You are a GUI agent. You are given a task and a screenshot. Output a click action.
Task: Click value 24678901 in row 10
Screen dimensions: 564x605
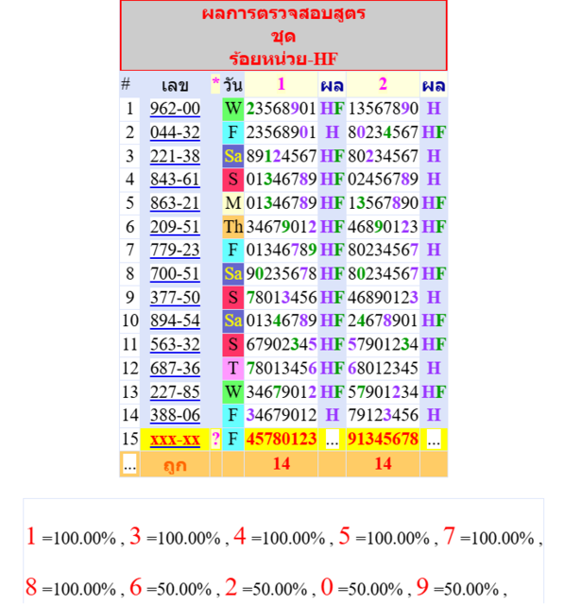[x=383, y=320]
